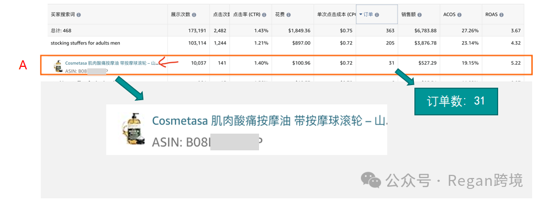Sort table by 展示次数 column header

[x=181, y=15]
